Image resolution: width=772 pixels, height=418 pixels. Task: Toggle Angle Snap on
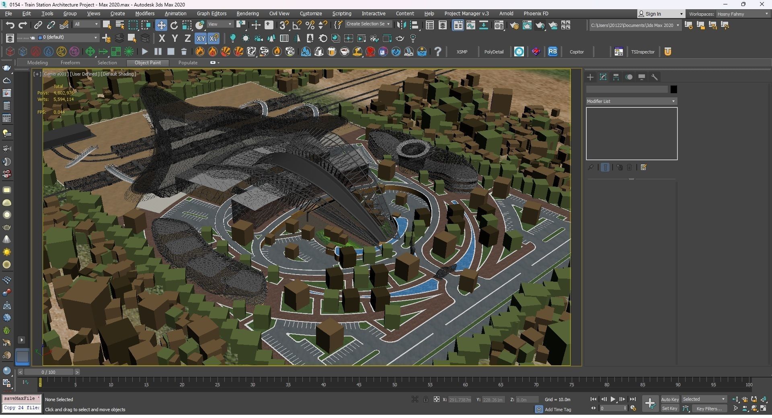[297, 25]
